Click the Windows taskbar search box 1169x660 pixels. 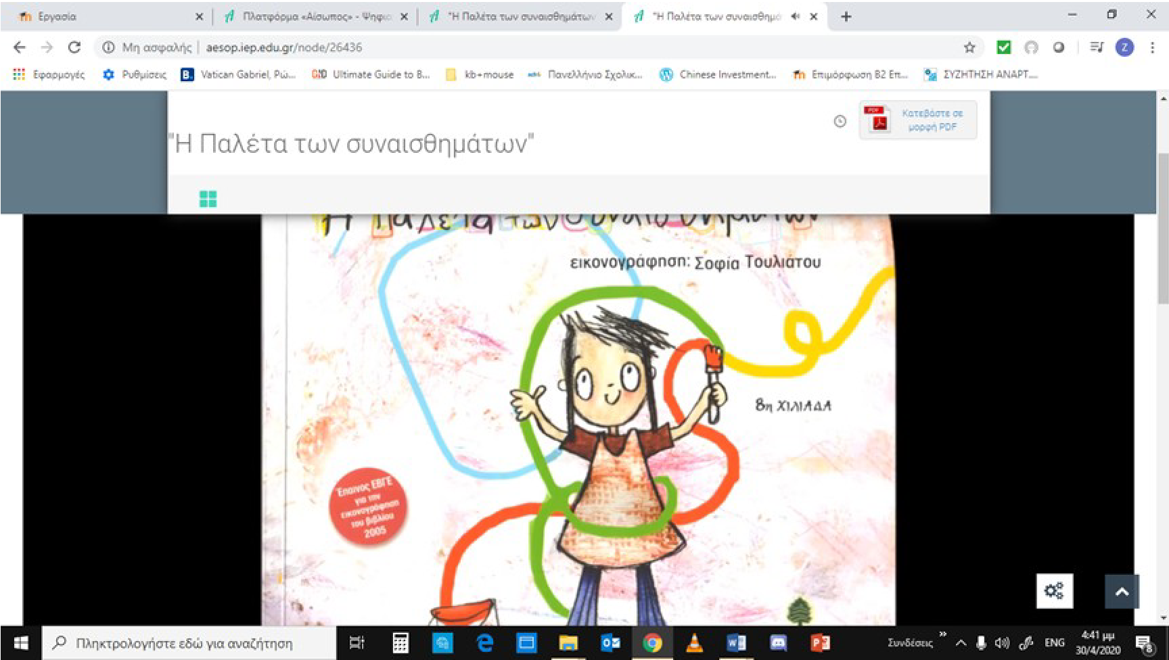[x=189, y=643]
